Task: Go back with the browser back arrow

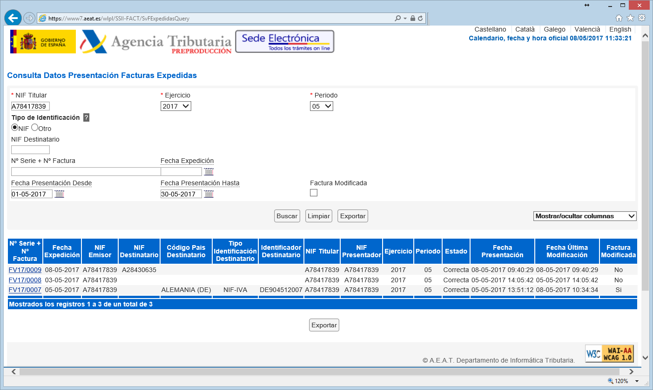Action: (13, 18)
